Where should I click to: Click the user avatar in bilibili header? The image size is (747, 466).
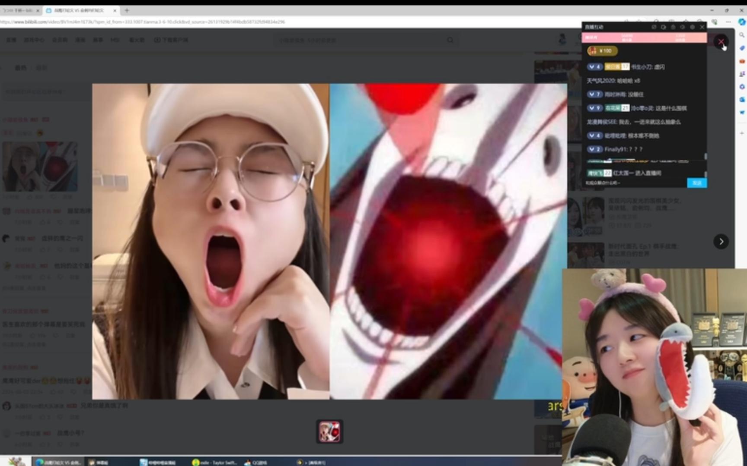pos(562,40)
